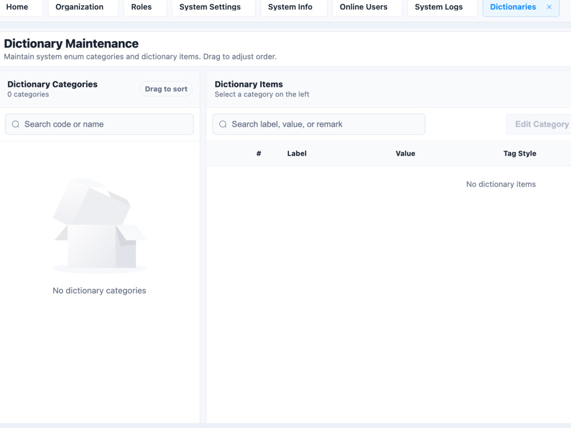Go to the Roles tab
This screenshot has height=428, width=571.
[x=145, y=7]
